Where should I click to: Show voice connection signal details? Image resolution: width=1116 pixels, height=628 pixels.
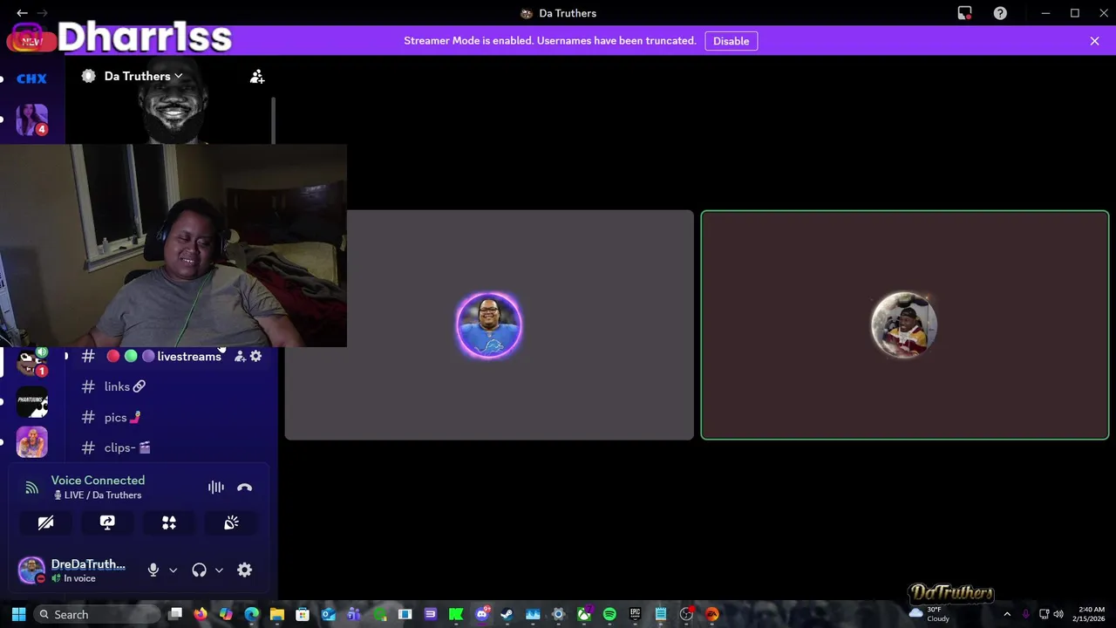click(x=31, y=488)
